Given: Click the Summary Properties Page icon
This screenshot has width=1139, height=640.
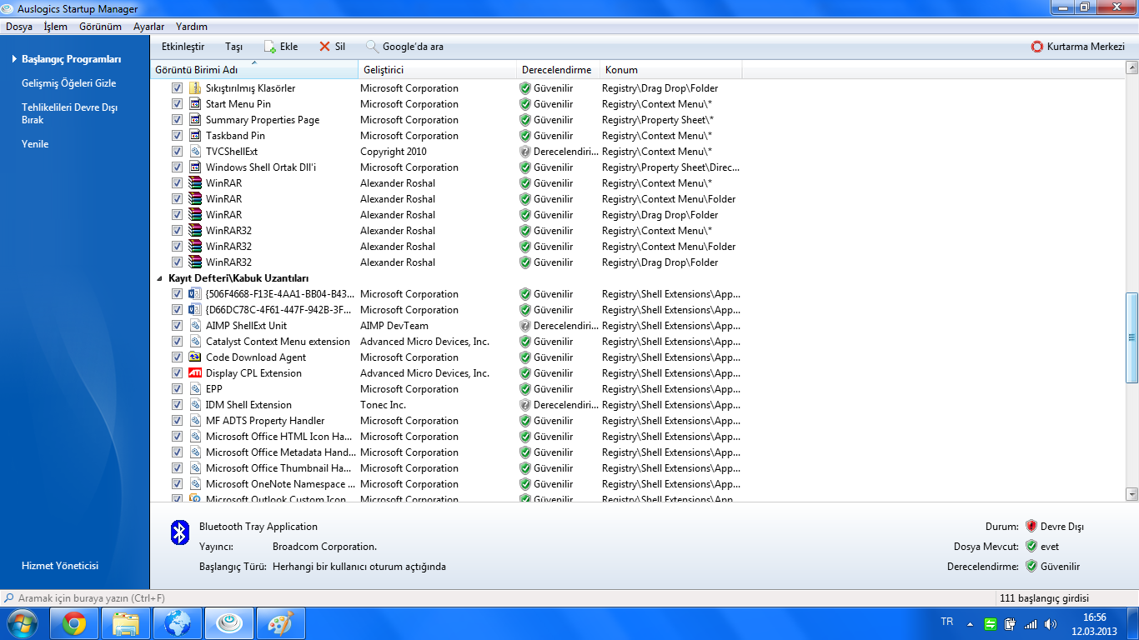Looking at the screenshot, I should coord(195,120).
